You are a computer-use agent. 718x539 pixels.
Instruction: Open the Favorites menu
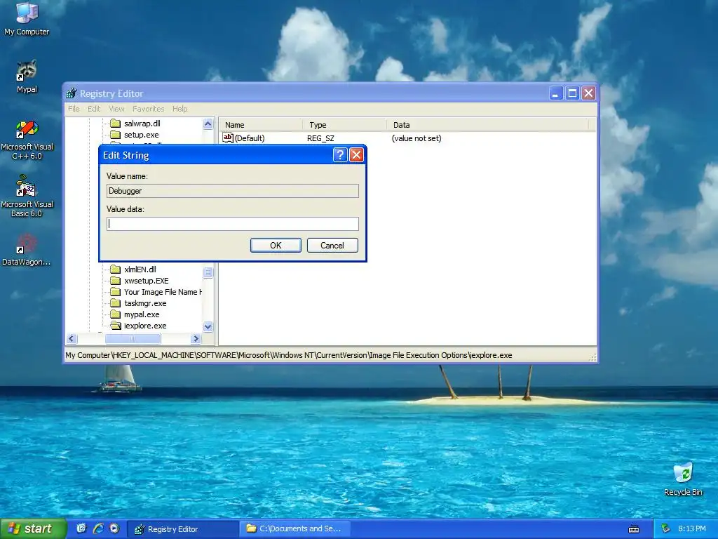149,109
